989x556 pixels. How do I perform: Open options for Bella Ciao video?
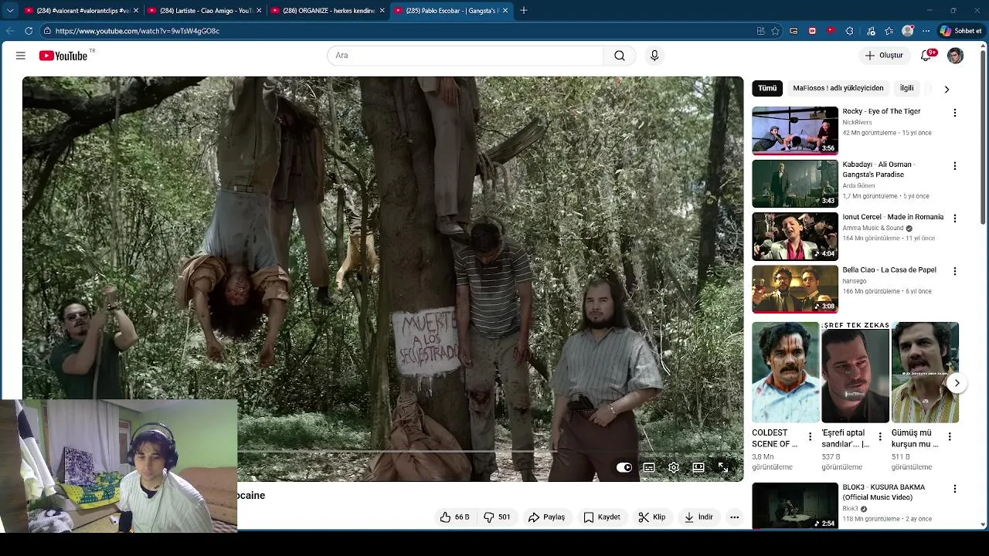955,271
